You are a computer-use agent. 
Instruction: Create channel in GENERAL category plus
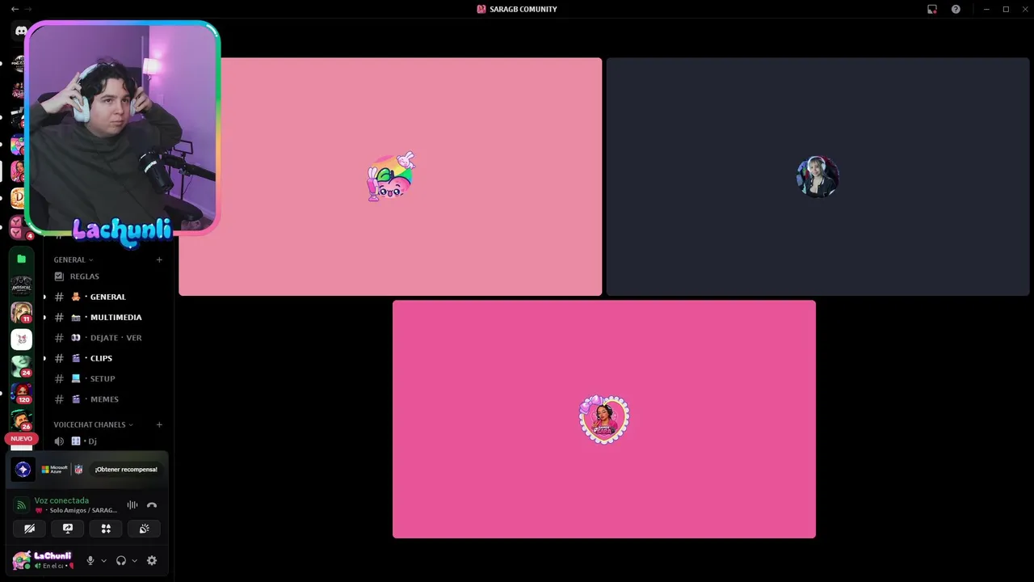(159, 259)
